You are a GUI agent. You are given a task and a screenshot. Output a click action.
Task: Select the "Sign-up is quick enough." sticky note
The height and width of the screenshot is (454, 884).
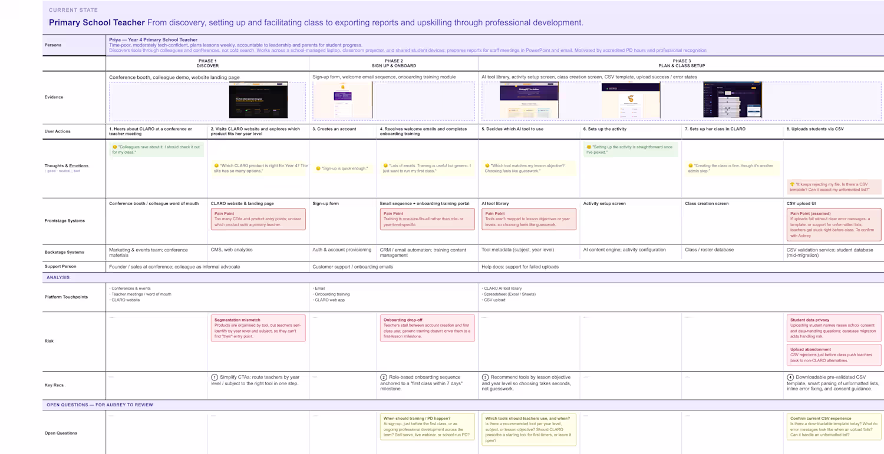(x=342, y=168)
